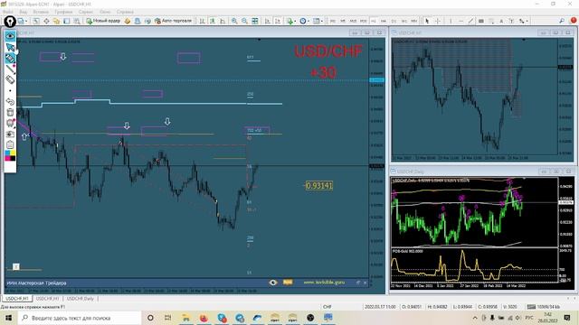The width and height of the screenshot is (579, 325).
Task: Zoom in on the chart
Action: tap(234, 21)
